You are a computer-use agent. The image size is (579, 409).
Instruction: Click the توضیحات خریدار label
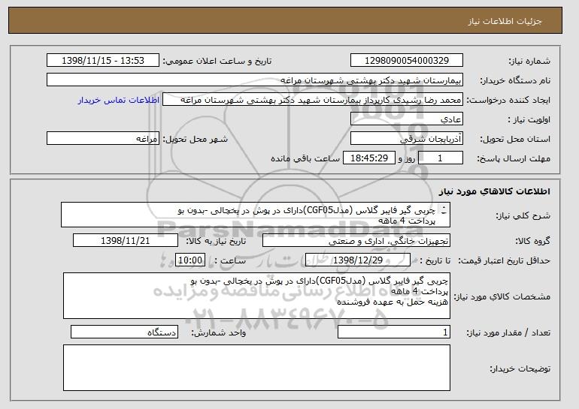pos(520,368)
